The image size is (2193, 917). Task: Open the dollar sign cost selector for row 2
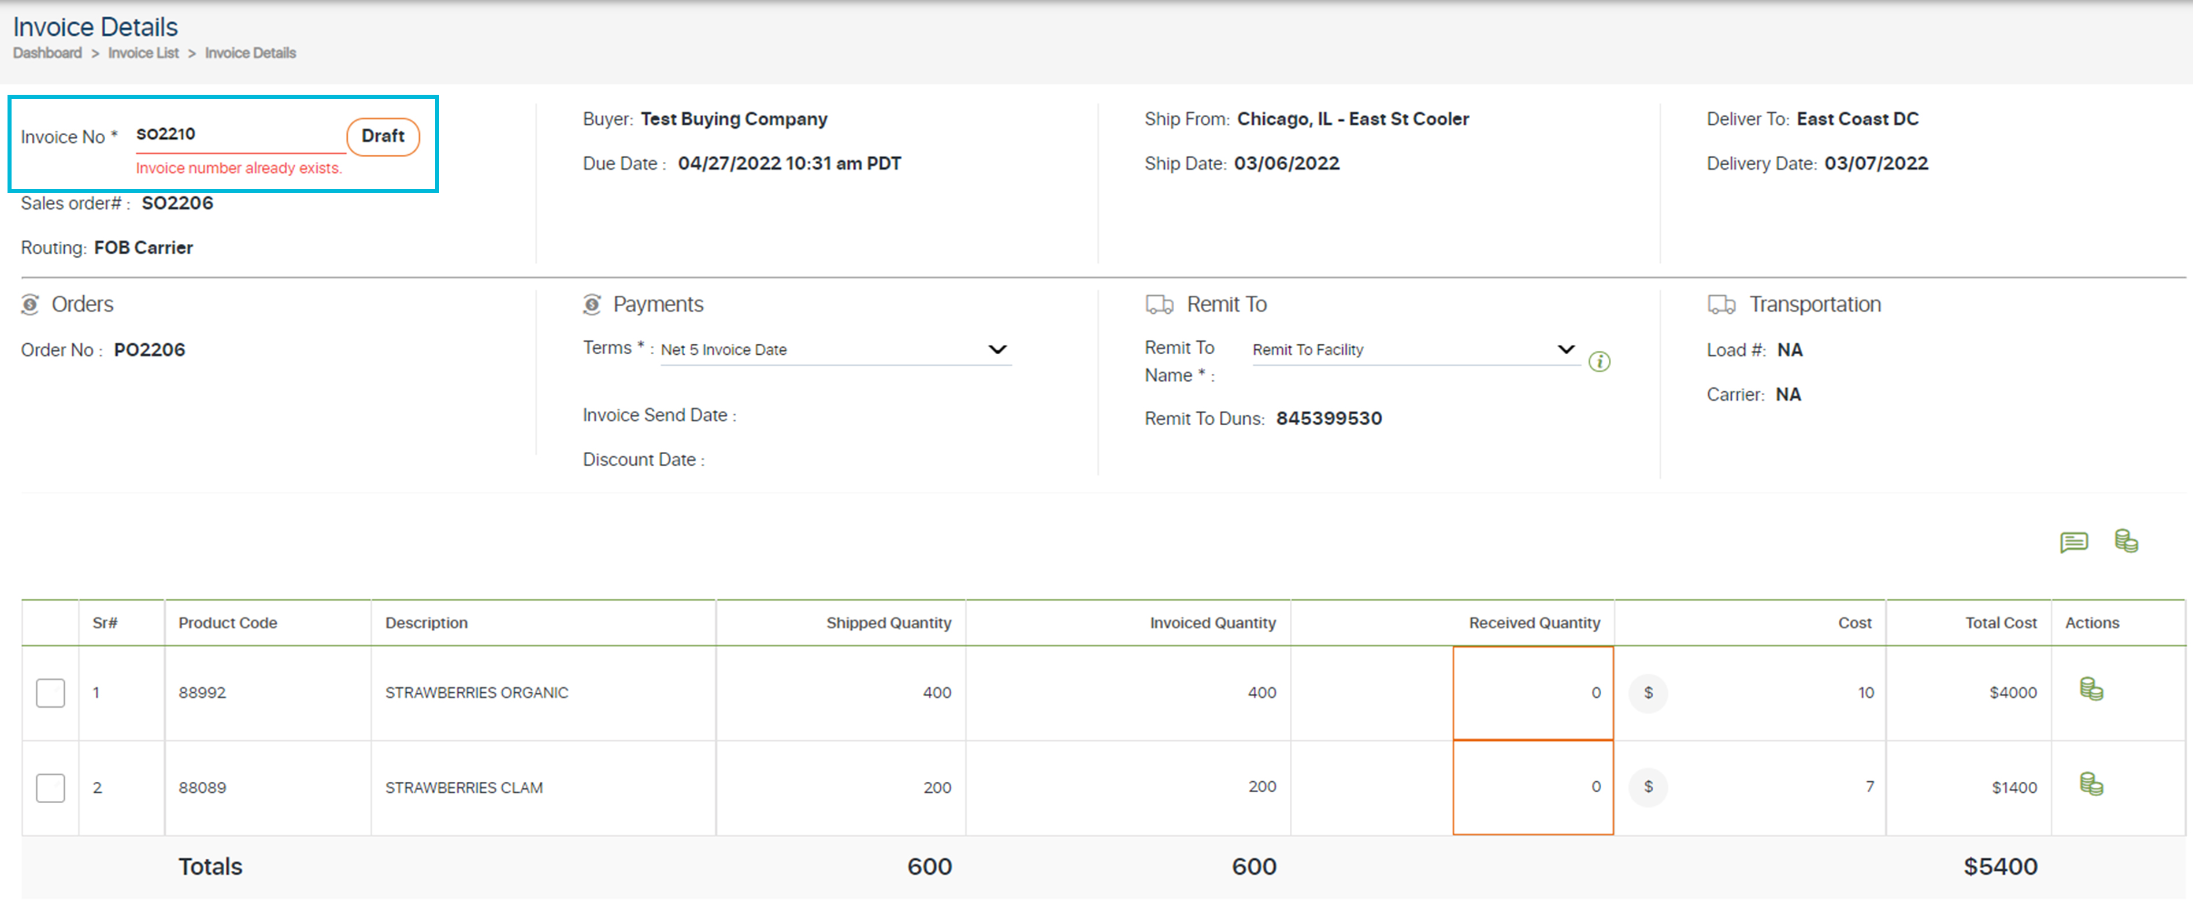click(x=1648, y=788)
